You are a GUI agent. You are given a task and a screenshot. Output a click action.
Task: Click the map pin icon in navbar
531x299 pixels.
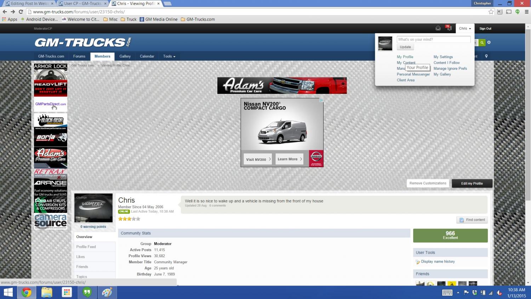pyautogui.click(x=486, y=56)
